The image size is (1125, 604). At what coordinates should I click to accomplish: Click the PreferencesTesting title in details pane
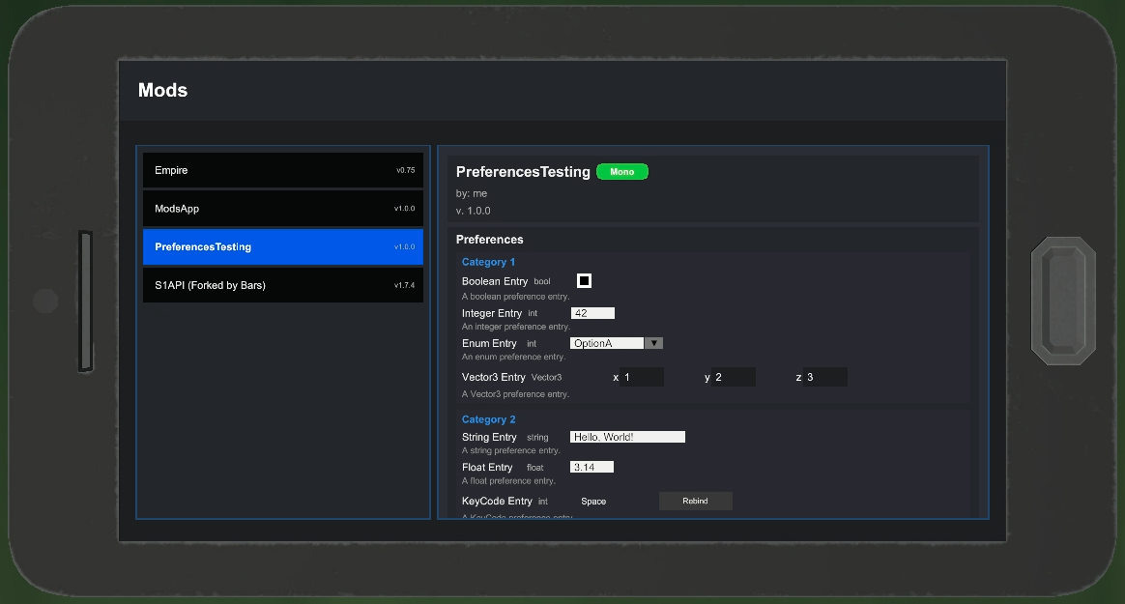click(x=522, y=171)
